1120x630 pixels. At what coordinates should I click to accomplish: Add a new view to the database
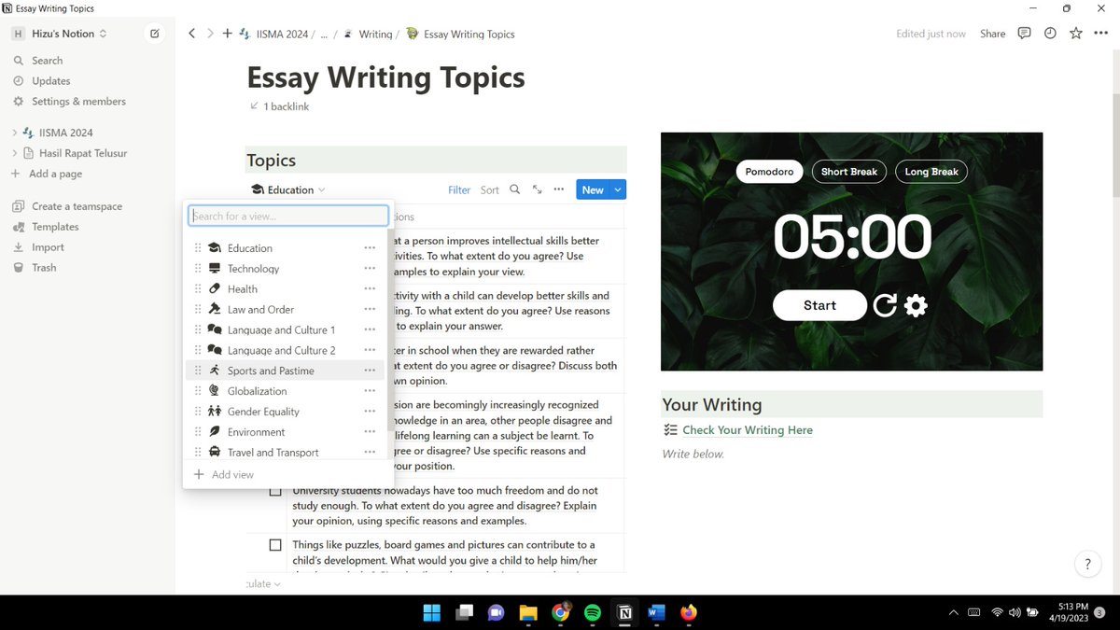point(223,474)
